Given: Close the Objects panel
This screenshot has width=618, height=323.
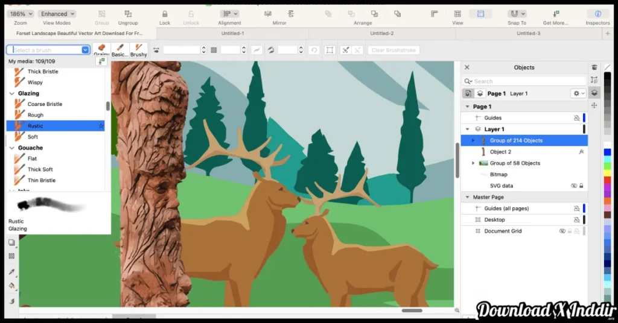Looking at the screenshot, I should click(x=467, y=67).
